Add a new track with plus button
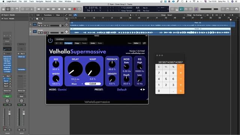 (32, 19)
